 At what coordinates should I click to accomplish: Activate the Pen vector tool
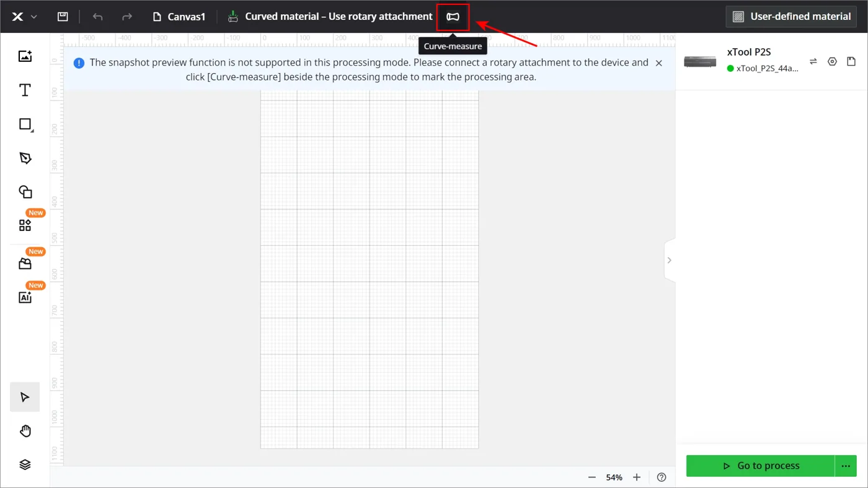click(x=25, y=158)
